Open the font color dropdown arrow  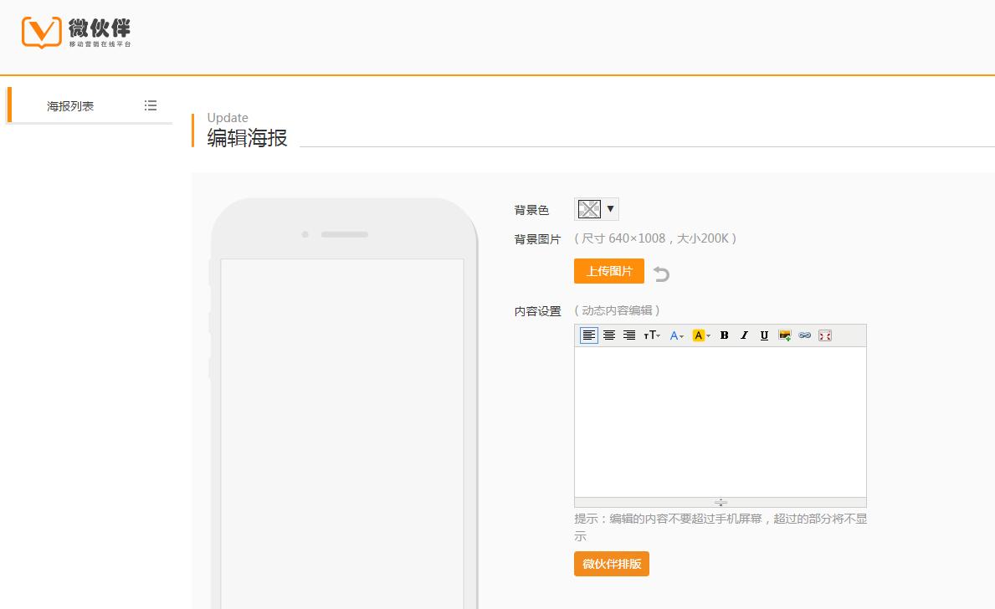click(682, 335)
